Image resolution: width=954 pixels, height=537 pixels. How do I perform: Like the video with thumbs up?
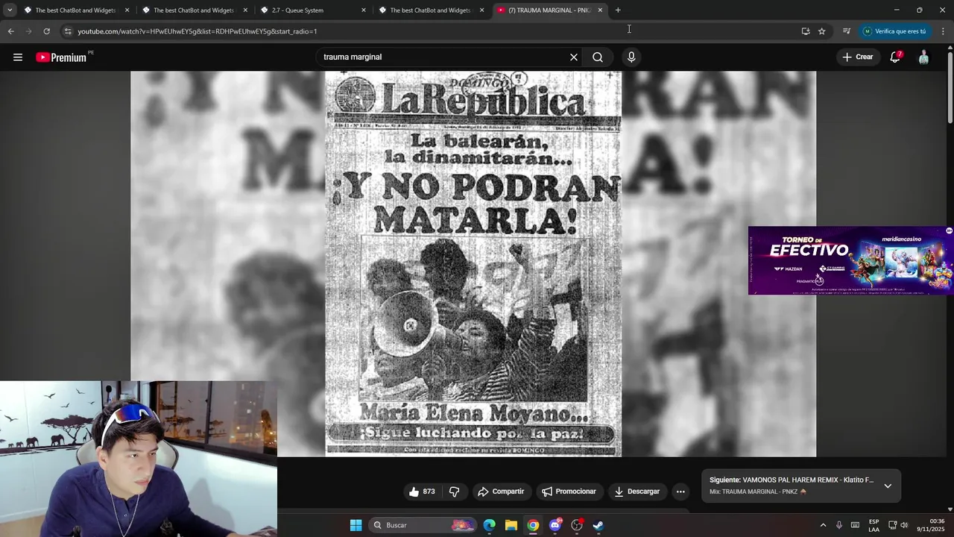click(x=414, y=492)
